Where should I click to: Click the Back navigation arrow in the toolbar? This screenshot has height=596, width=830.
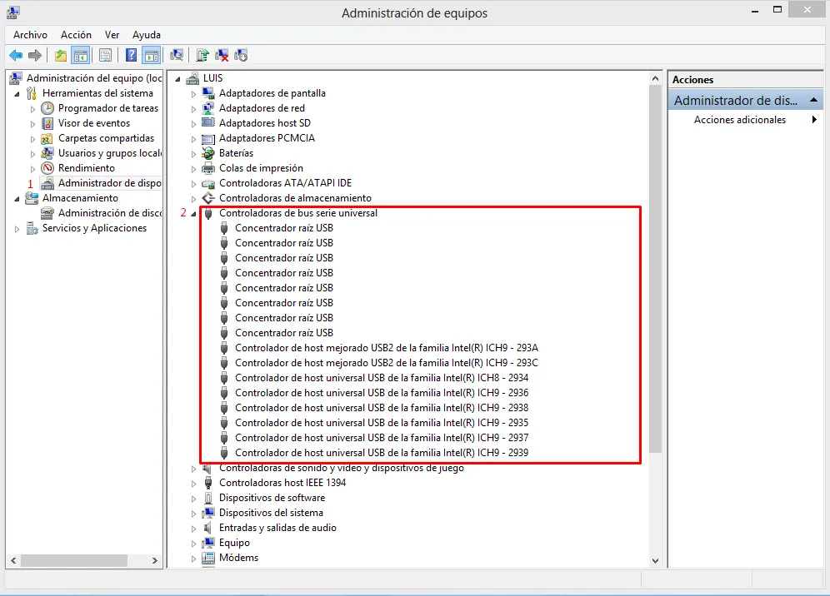16,56
